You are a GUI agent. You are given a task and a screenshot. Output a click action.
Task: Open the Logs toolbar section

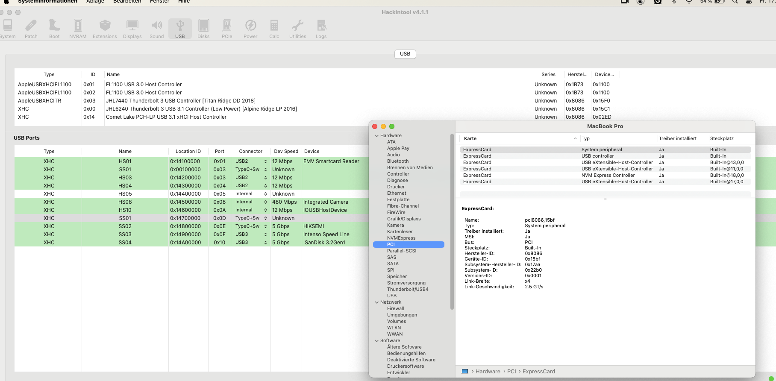click(321, 29)
